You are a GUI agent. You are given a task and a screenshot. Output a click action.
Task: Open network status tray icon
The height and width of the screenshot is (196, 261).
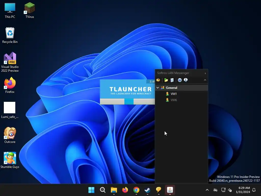click(223, 190)
